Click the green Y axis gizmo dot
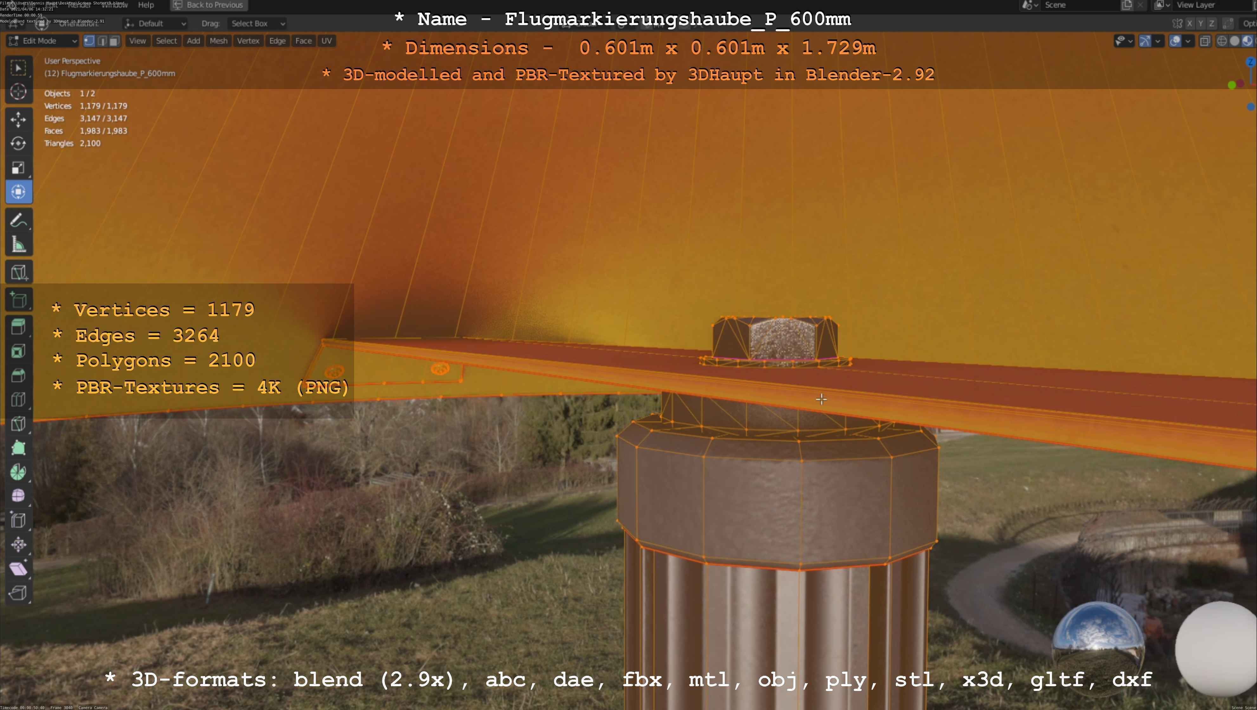This screenshot has width=1257, height=710. pos(1232,85)
